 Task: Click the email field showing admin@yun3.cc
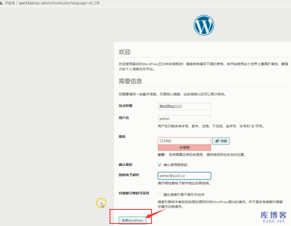[184, 176]
